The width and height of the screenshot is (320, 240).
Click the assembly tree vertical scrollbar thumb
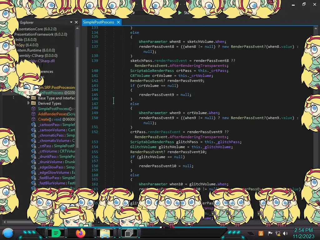pyautogui.click(x=77, y=97)
